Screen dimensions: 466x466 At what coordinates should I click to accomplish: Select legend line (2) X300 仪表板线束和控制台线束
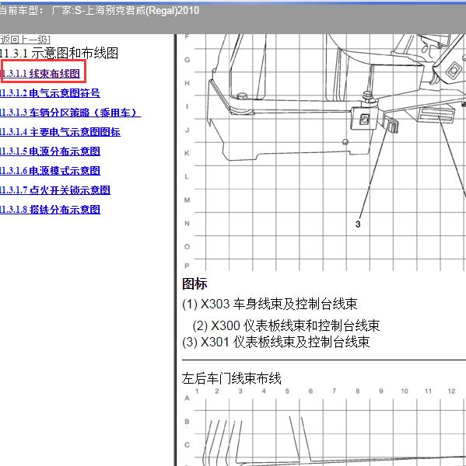286,325
